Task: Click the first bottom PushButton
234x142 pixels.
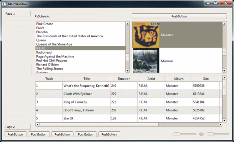Action: click(x=15, y=134)
